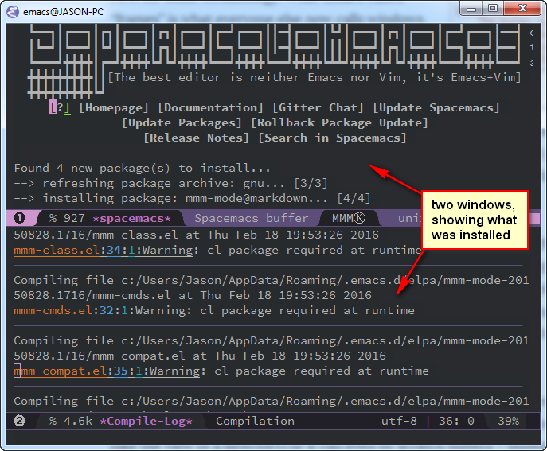This screenshot has width=547, height=451.
Task: Click the 36: 0 line-column indicator
Action: (x=456, y=421)
